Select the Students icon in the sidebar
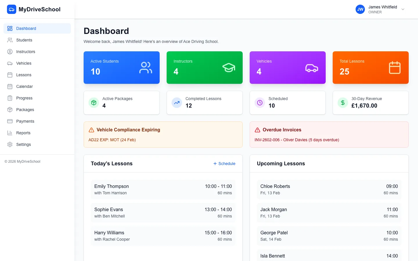 10,40
